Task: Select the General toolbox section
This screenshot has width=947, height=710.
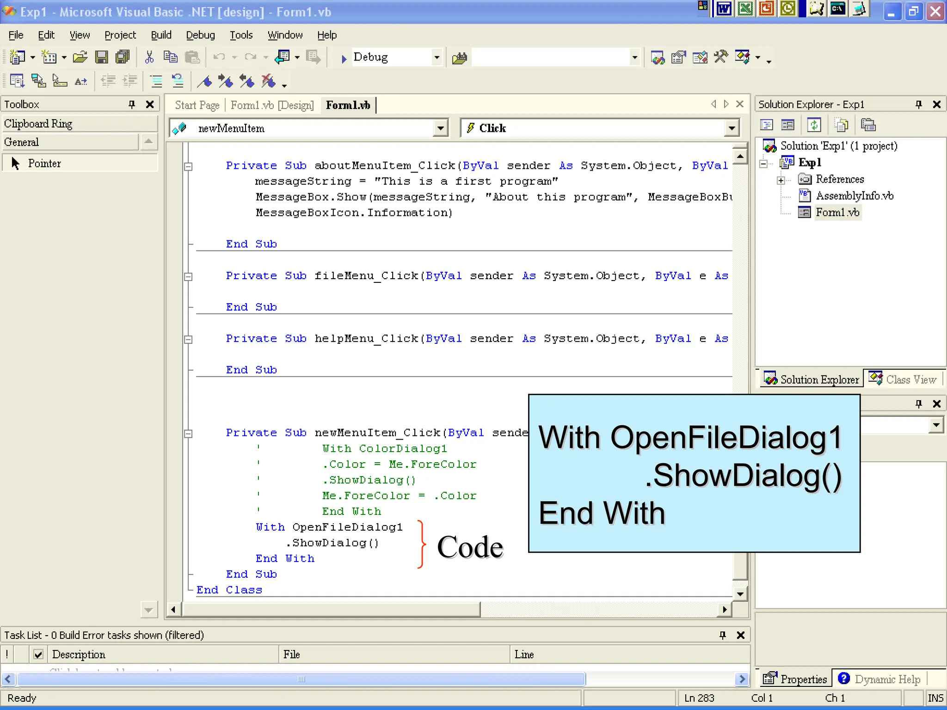Action: click(70, 142)
